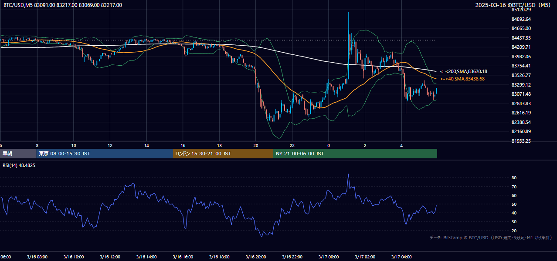557x261 pixels.
Task: Click hour label 4 under price chart
Action: 401,145
